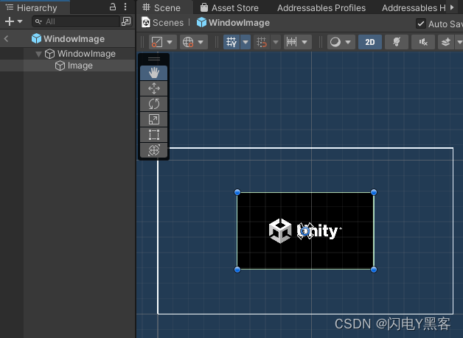
Task: Switch to the Scene tab
Action: [x=161, y=7]
